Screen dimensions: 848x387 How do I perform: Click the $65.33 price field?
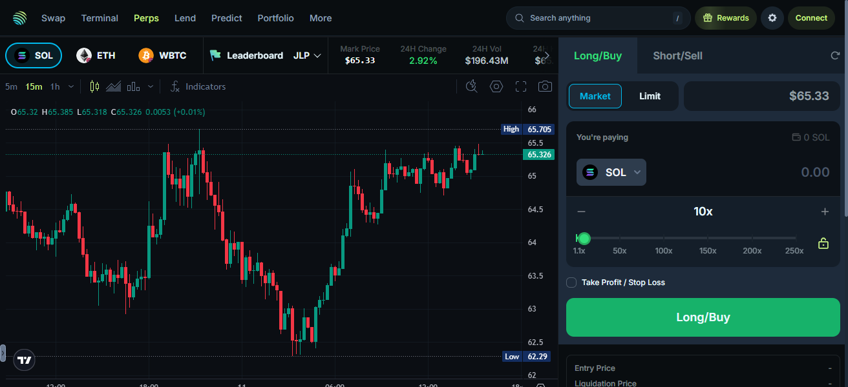[x=762, y=96]
